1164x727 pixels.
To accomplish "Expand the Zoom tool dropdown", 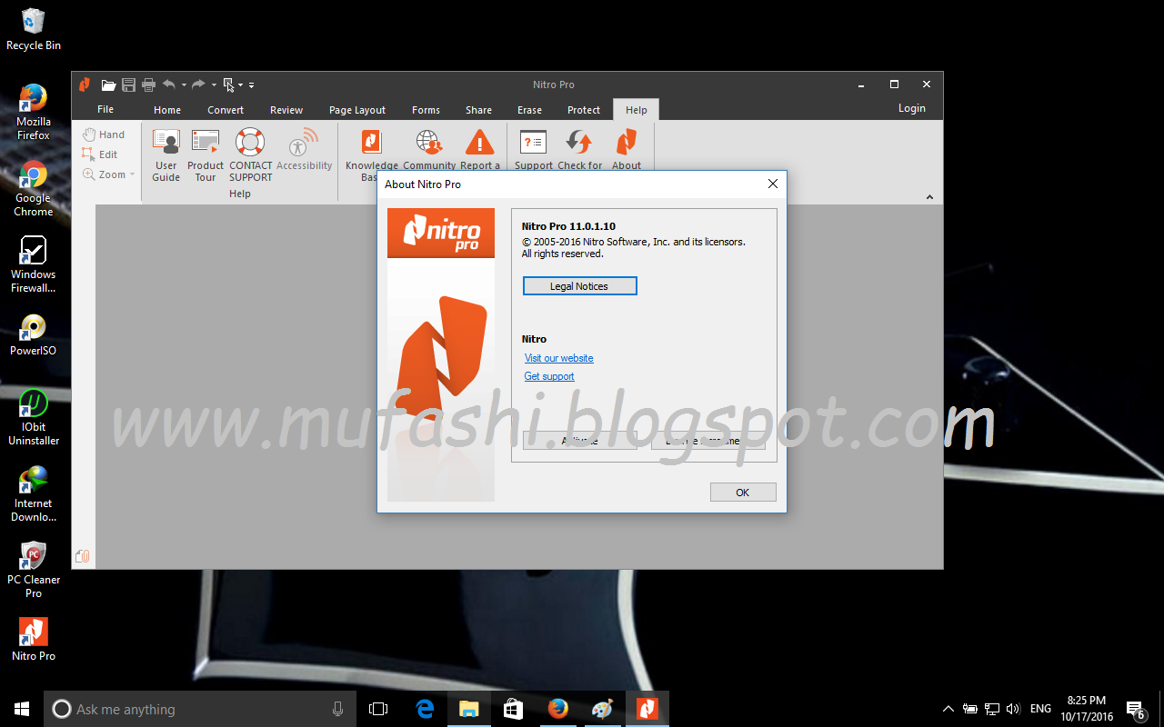I will (132, 174).
